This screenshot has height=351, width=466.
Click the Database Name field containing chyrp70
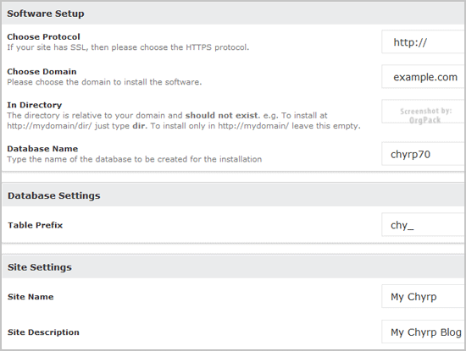click(x=424, y=154)
